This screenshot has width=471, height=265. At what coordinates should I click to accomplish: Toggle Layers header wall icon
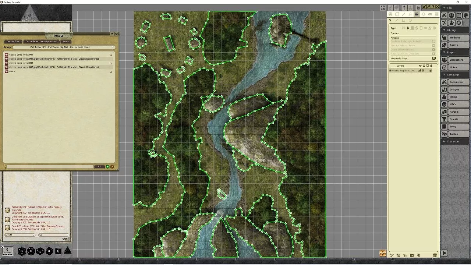pos(424,66)
